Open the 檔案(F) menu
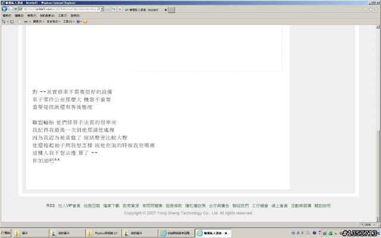The width and height of the screenshot is (381, 238). tap(7, 15)
